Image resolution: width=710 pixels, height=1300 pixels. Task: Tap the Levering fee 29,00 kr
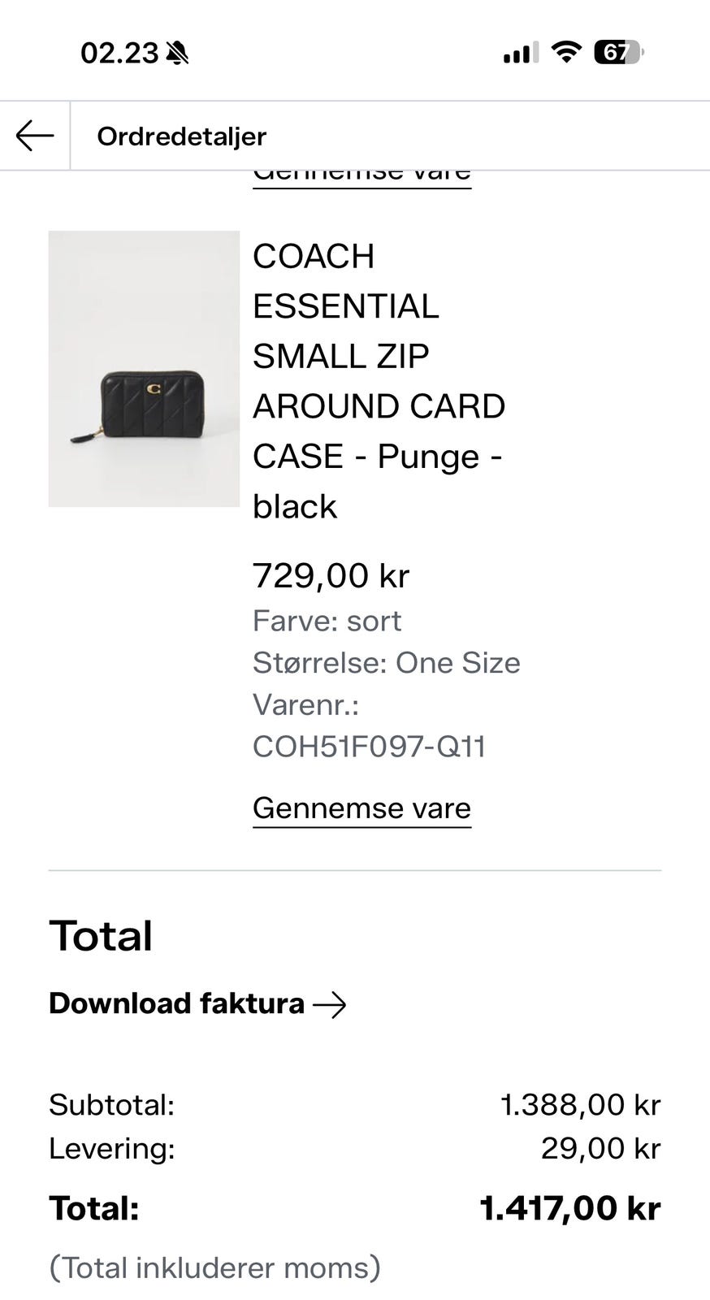tap(601, 1148)
